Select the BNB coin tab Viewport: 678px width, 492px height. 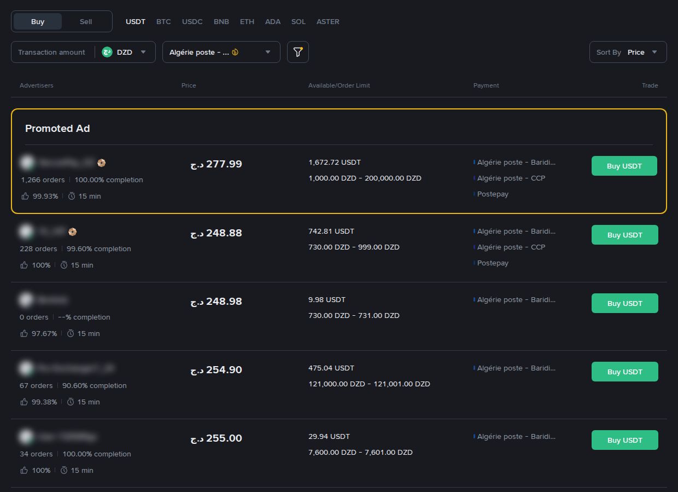point(221,22)
